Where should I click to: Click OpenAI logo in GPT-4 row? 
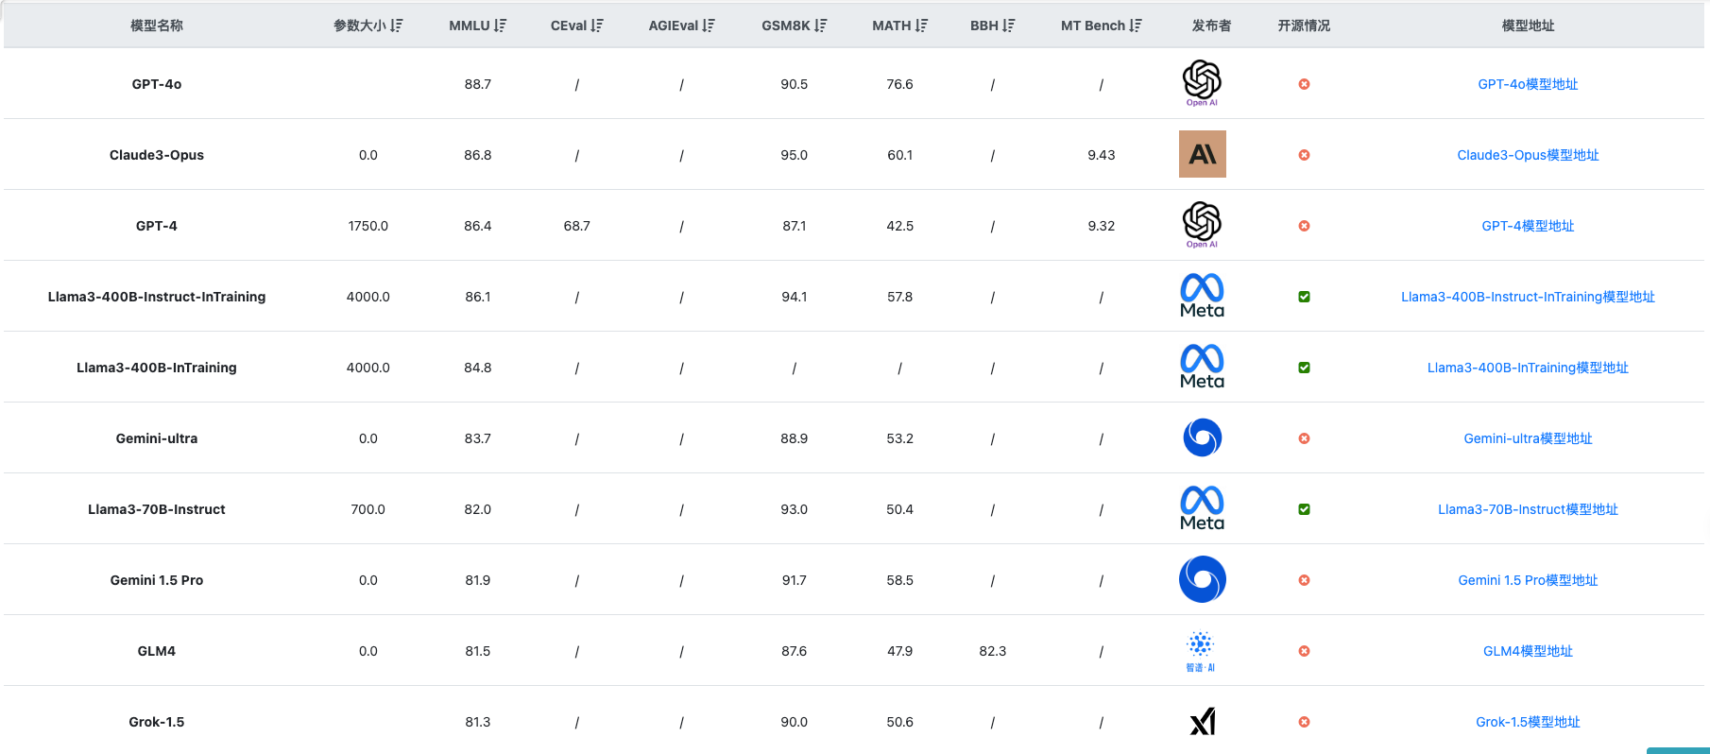click(1203, 225)
